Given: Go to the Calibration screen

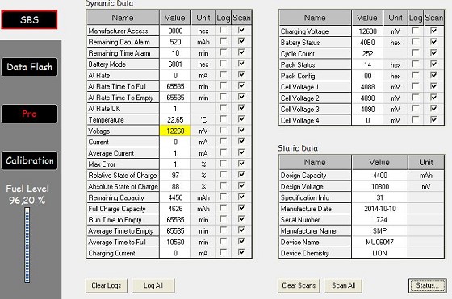Looking at the screenshot, I should tap(29, 160).
